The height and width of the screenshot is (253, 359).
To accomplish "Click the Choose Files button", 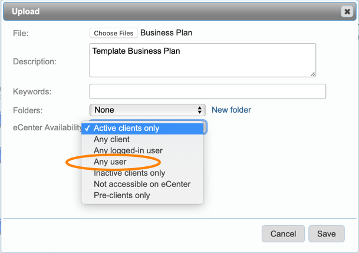I will pyautogui.click(x=114, y=33).
